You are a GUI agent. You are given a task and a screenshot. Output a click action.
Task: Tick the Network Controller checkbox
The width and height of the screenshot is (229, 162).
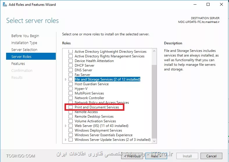[71, 98]
